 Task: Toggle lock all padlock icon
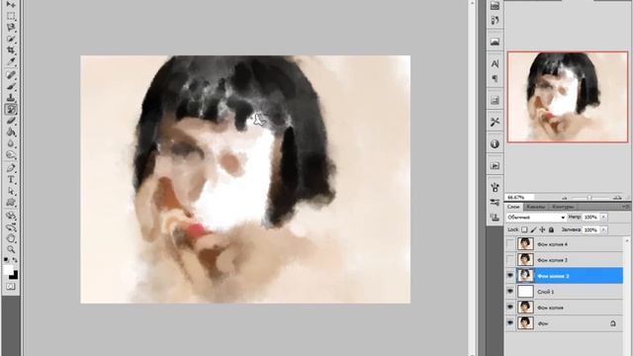click(551, 229)
